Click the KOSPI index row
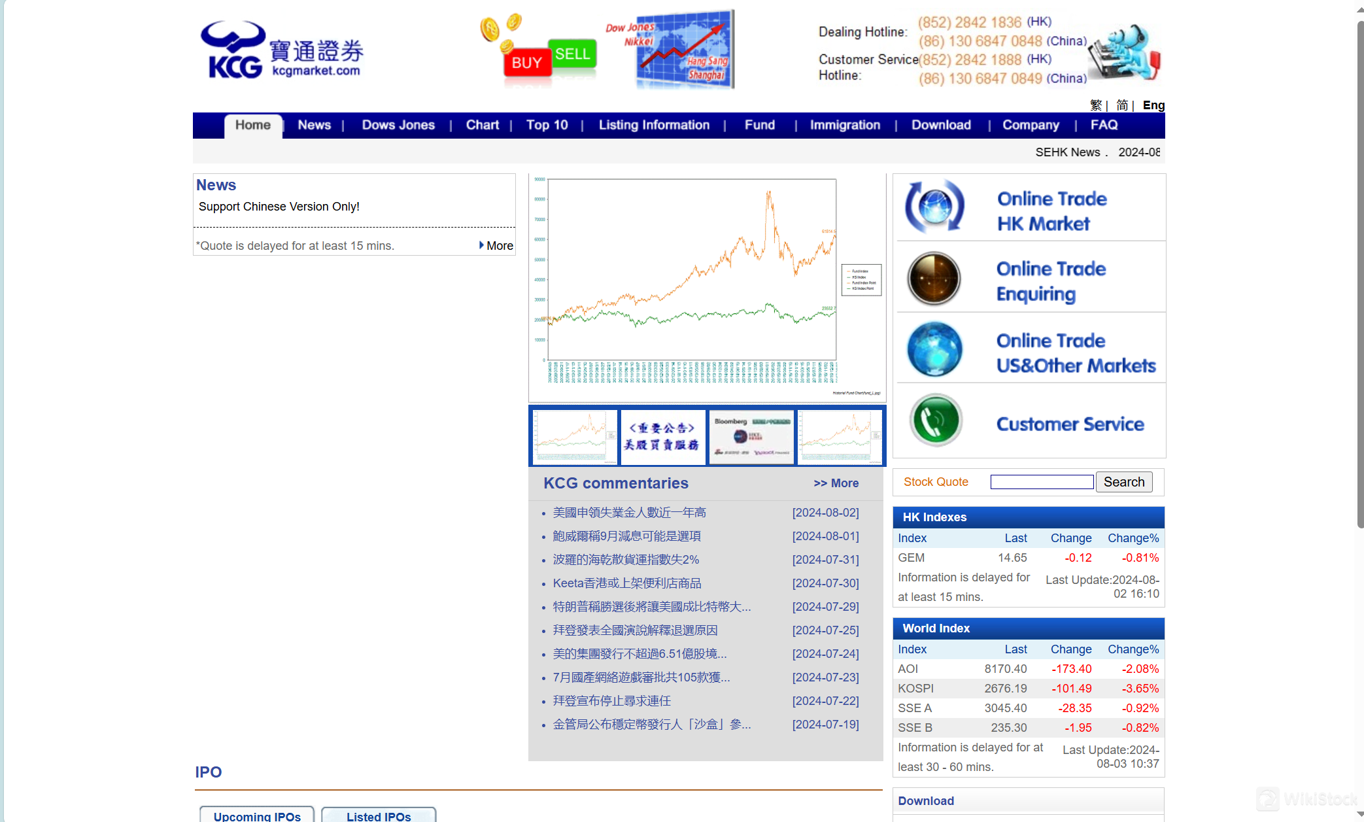This screenshot has height=822, width=1364. pos(1028,689)
